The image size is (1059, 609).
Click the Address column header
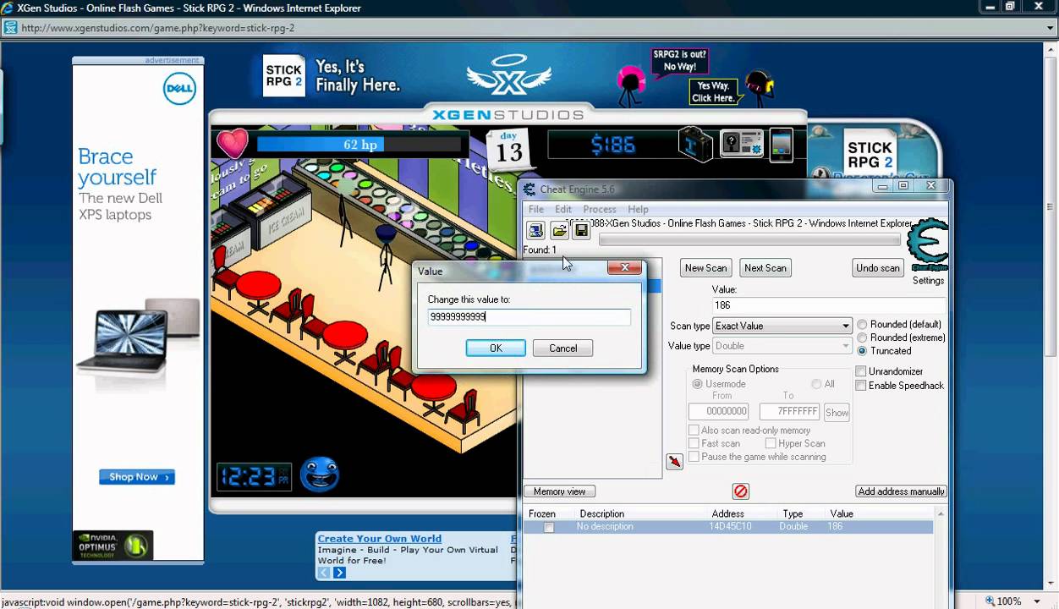click(727, 513)
